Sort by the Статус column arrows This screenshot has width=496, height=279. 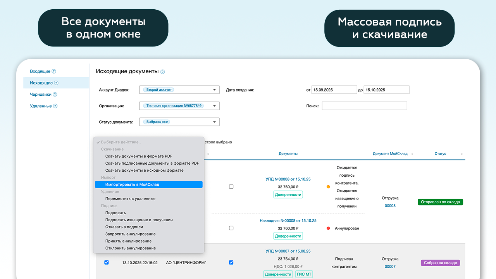462,154
